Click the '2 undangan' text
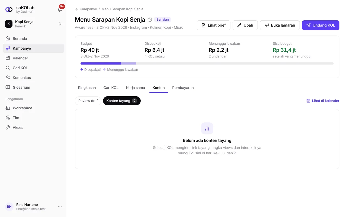Viewport: 347px width, 217px height. coord(218,56)
